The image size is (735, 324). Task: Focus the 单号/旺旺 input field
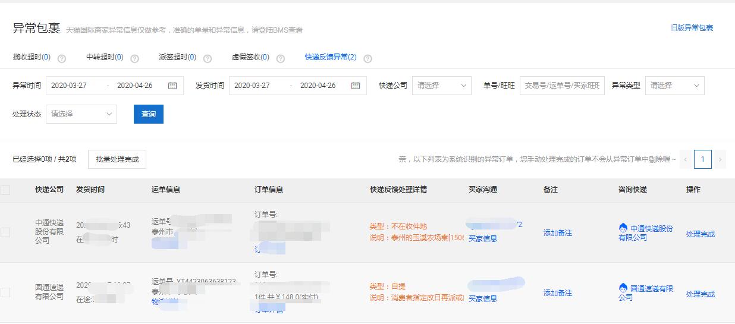(x=562, y=86)
